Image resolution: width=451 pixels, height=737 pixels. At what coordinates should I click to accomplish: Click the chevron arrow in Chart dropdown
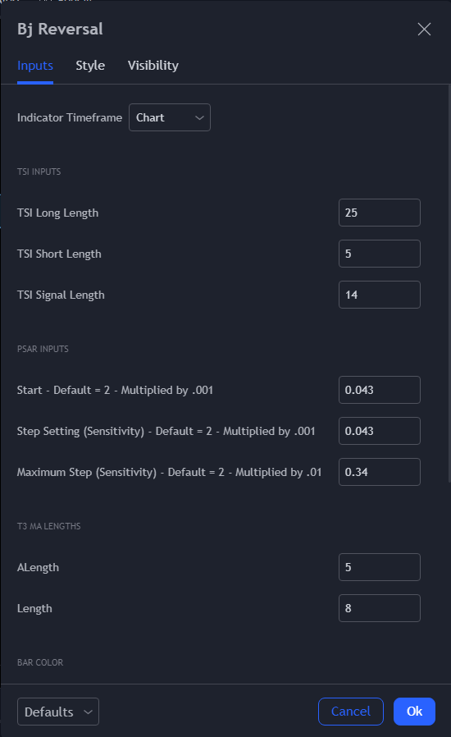[x=199, y=117]
